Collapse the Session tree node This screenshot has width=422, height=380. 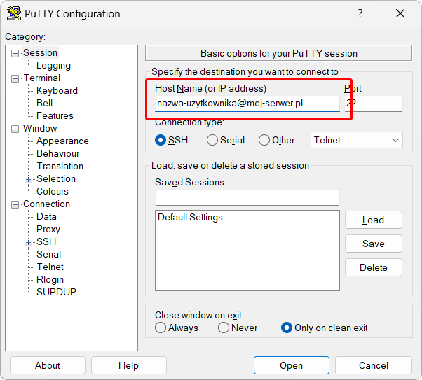(15, 53)
